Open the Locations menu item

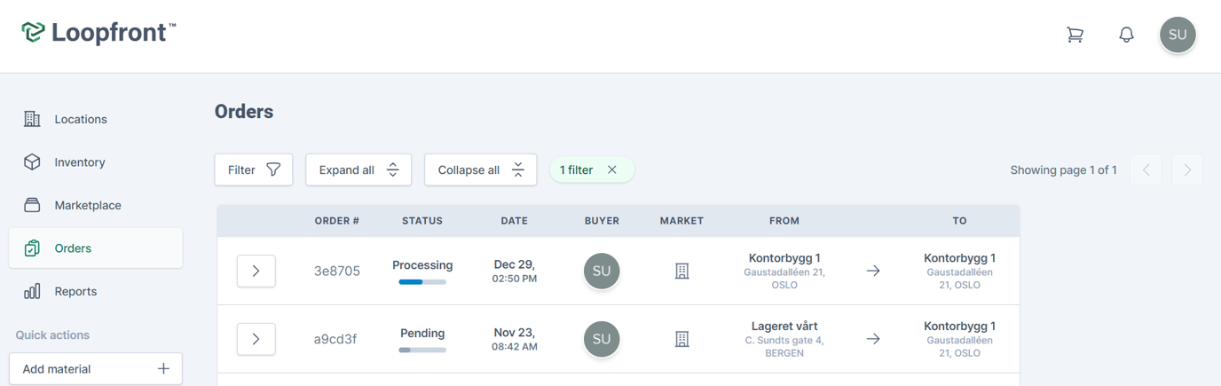click(80, 119)
